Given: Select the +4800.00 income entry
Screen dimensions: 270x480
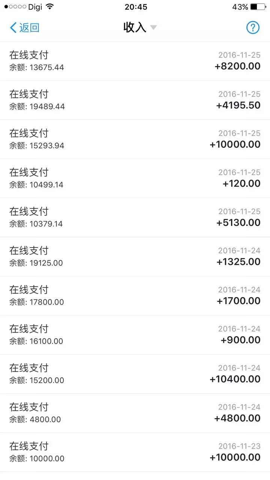Looking at the screenshot, I should (135, 413).
